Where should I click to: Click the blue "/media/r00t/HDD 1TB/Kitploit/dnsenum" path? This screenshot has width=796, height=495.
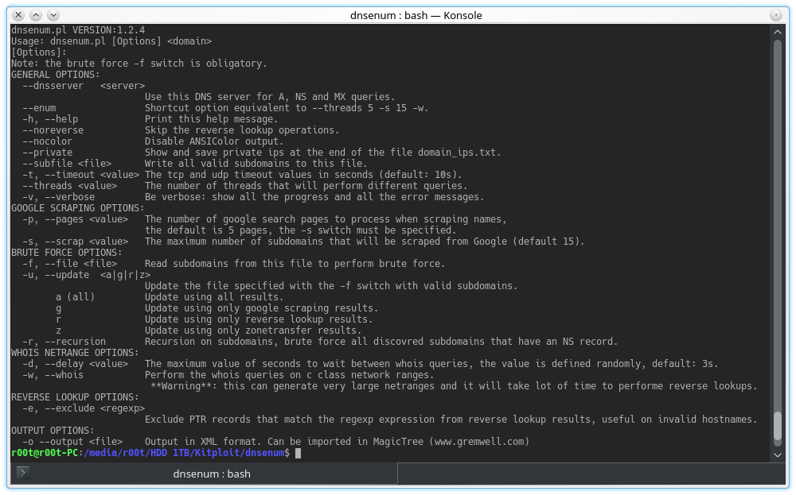pyautogui.click(x=184, y=453)
